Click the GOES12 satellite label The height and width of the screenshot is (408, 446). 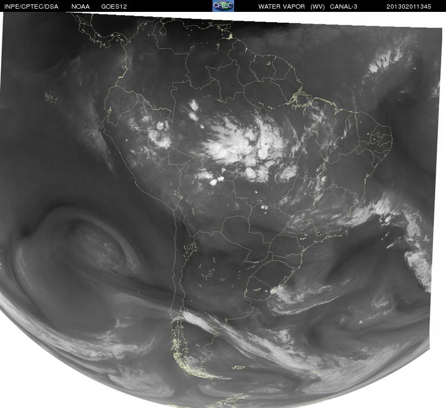(x=114, y=6)
